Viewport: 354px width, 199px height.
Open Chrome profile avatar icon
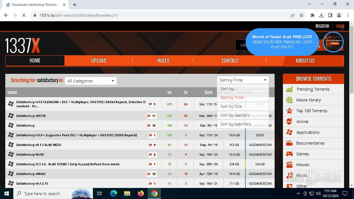(339, 15)
